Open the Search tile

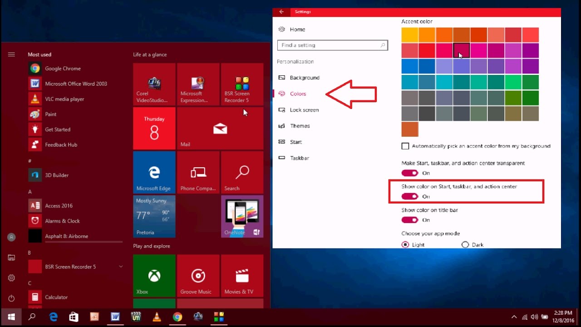(242, 173)
